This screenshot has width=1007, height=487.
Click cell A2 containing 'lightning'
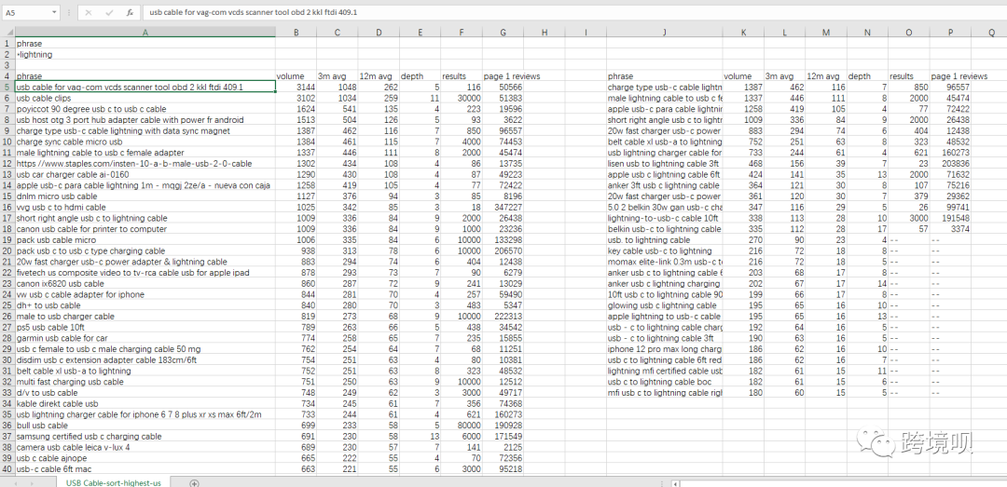click(145, 55)
